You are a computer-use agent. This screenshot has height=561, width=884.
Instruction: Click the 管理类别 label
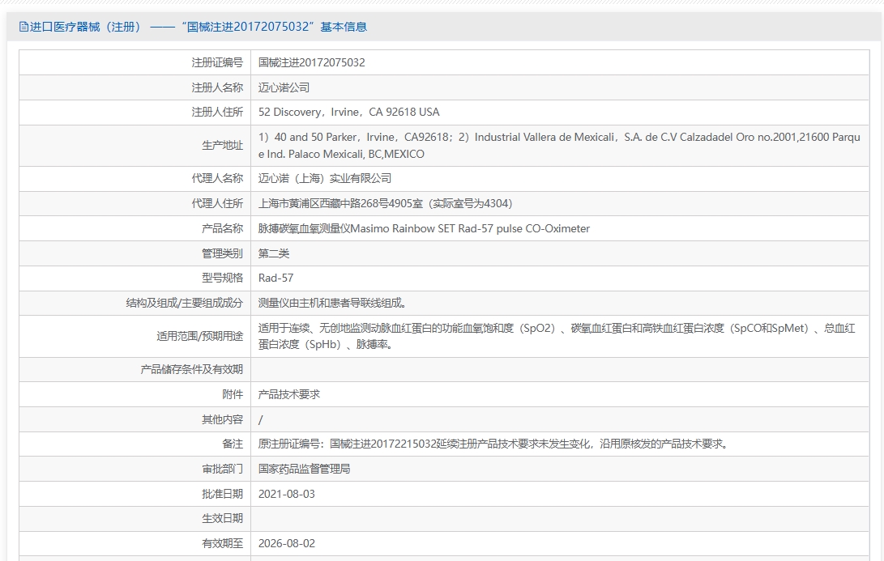click(x=222, y=253)
